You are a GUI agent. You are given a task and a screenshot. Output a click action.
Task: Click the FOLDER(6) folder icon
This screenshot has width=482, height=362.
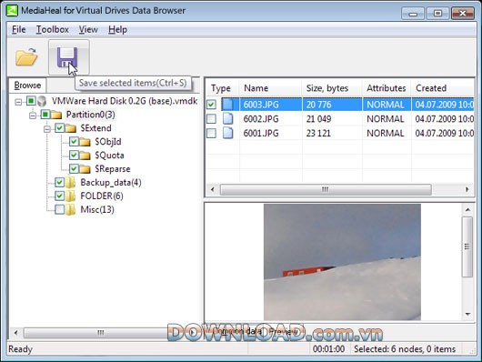(71, 196)
